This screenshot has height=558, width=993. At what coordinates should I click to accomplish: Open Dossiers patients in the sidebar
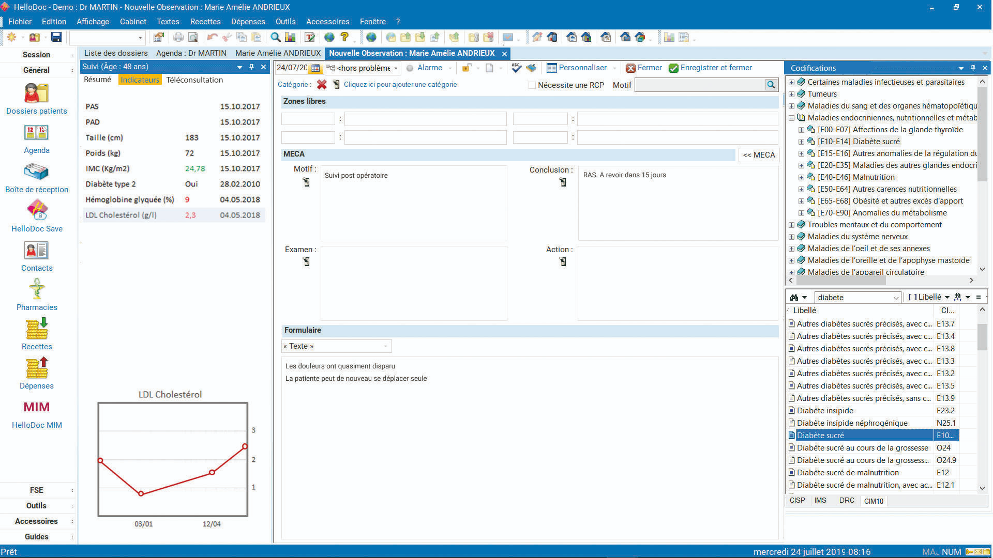(36, 94)
